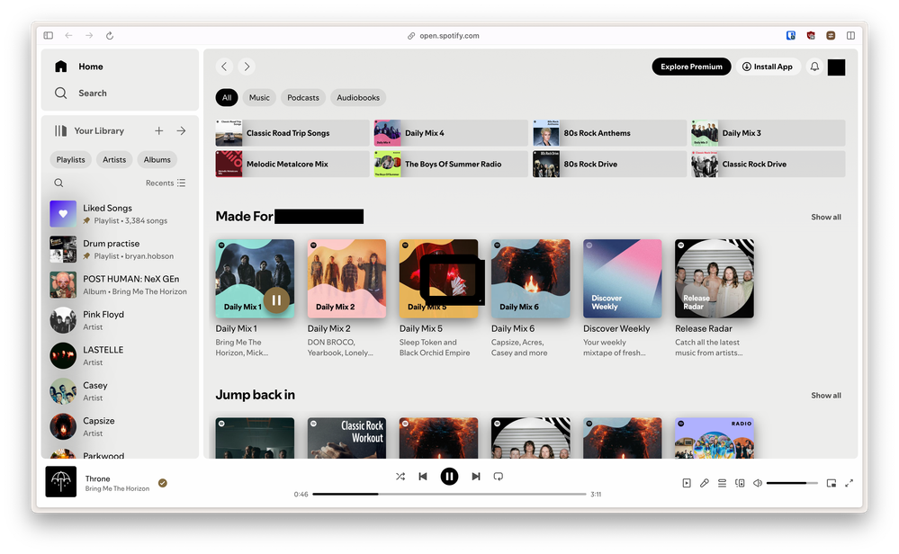The image size is (899, 554).
Task: Open Connect to a device
Action: [x=740, y=483]
